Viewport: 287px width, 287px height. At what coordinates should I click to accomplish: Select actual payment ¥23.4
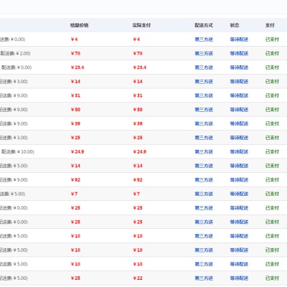pos(140,67)
